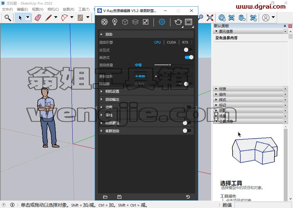This screenshot has width=293, height=208.
Task: Close the 图元信息 panel
Action: click(285, 31)
